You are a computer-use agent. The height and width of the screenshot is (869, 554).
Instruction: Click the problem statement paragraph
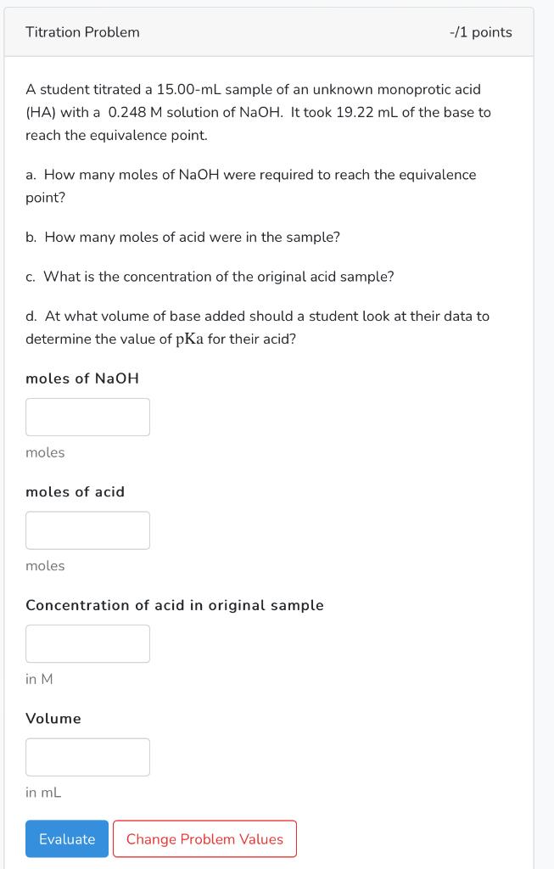coord(259,111)
